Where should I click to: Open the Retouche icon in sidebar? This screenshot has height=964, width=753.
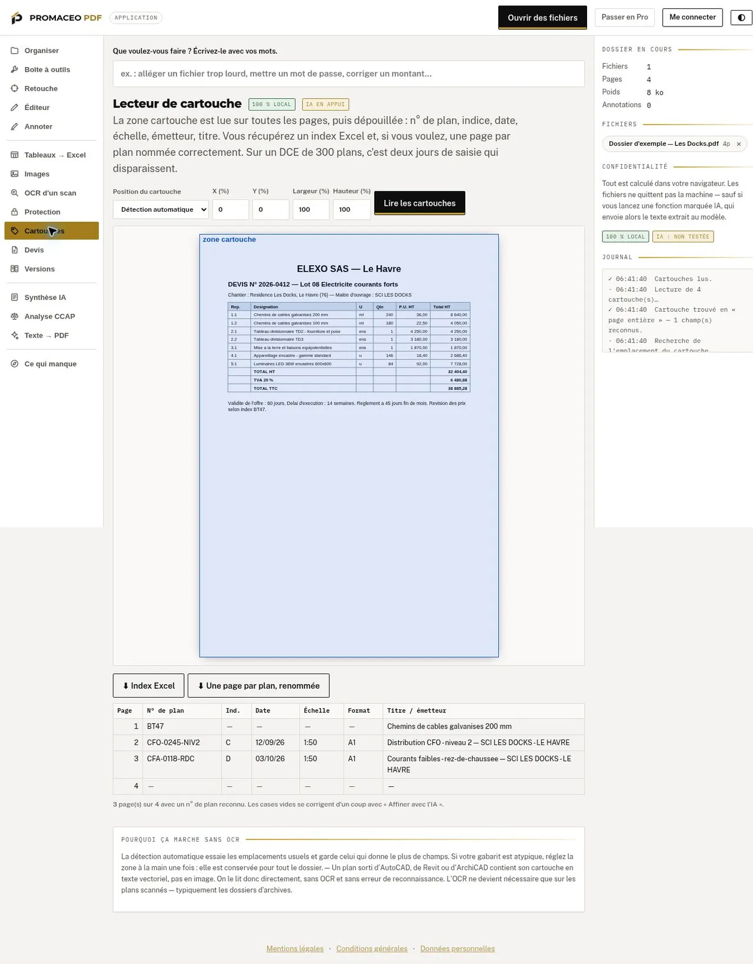15,88
